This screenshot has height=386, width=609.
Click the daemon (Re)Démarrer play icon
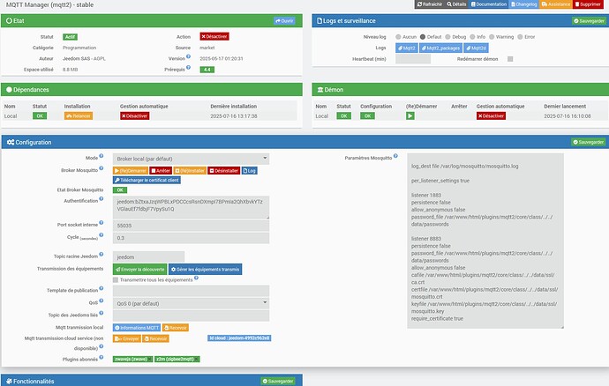point(410,116)
